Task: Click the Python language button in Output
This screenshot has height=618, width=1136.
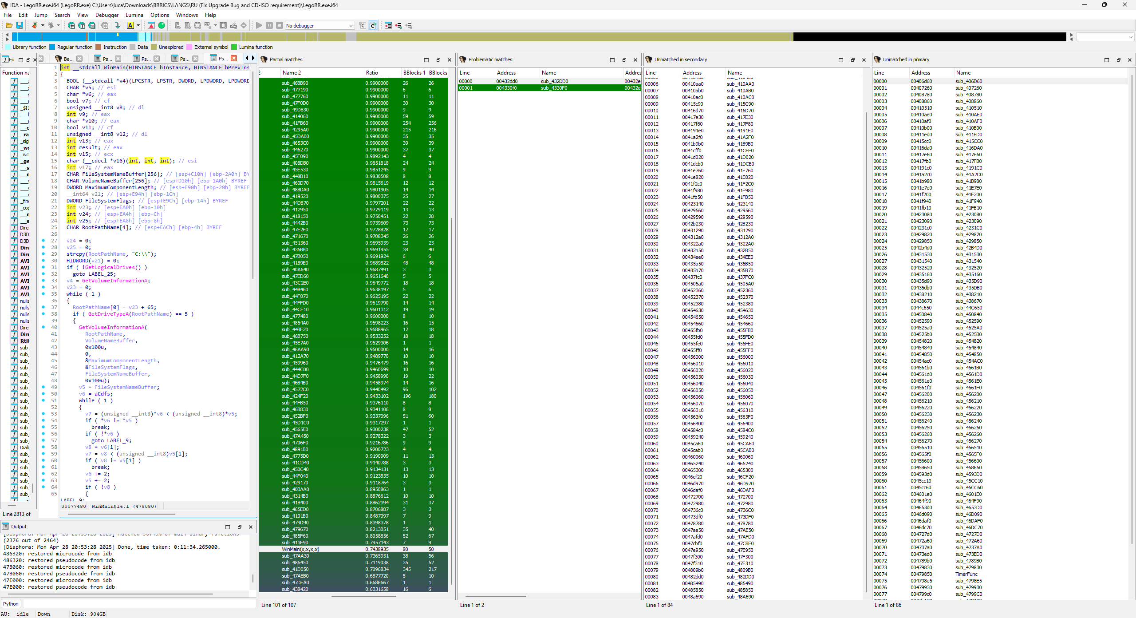Action: (11, 604)
